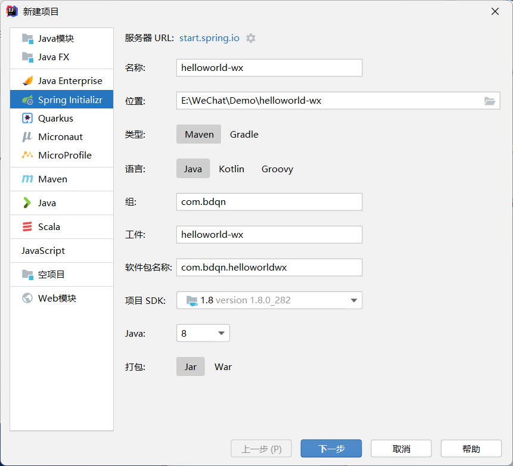Click the MicroProfile icon
Viewport: 513px width, 466px height.
point(27,155)
